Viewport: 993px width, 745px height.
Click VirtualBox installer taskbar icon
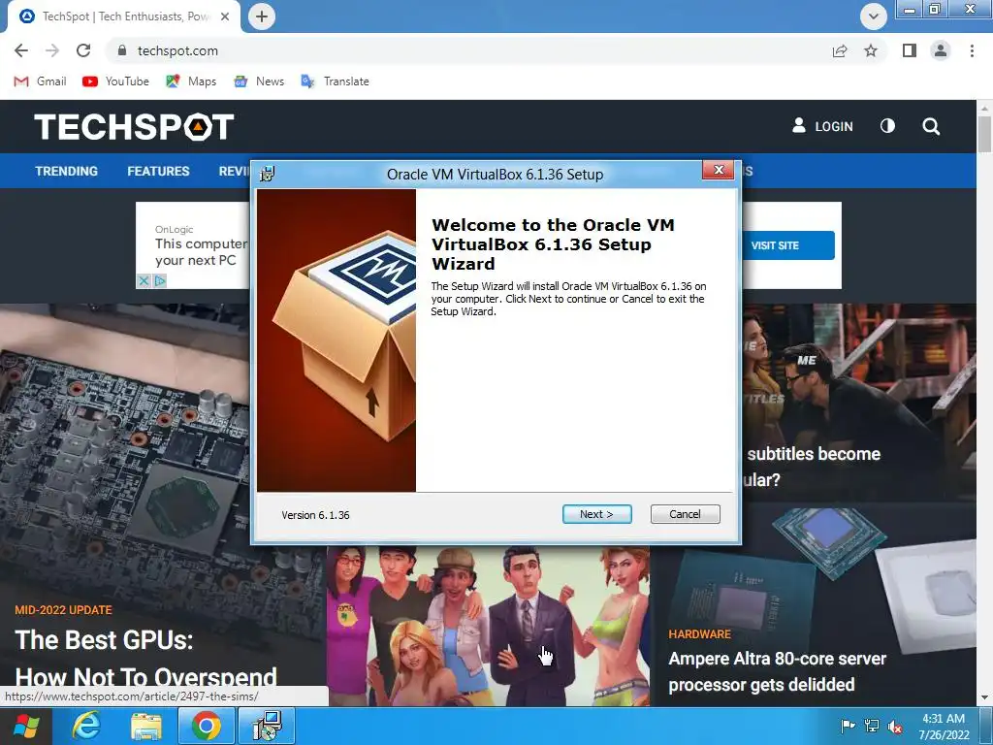[x=267, y=726]
